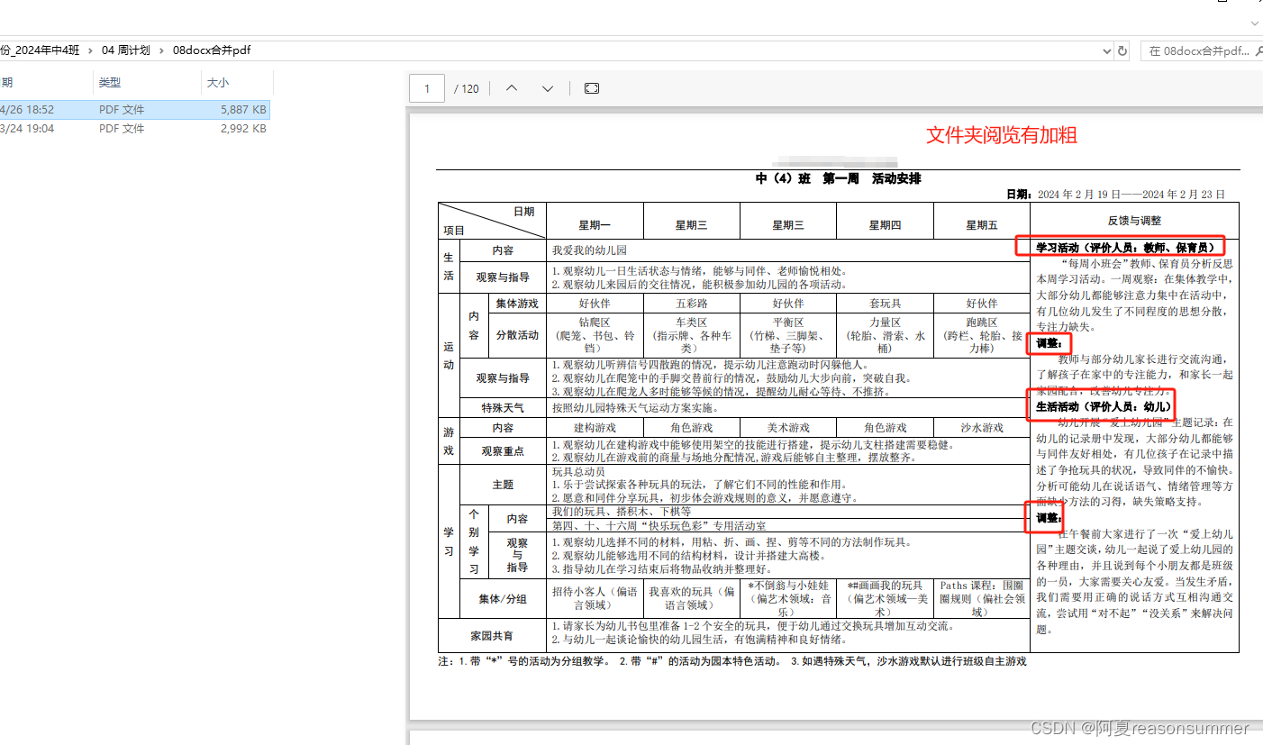Select the 2,992 KB PDF file row

pyautogui.click(x=135, y=128)
